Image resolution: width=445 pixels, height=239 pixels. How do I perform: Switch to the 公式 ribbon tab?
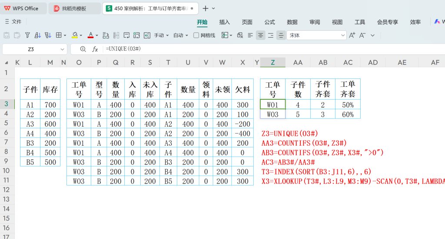[x=269, y=22]
